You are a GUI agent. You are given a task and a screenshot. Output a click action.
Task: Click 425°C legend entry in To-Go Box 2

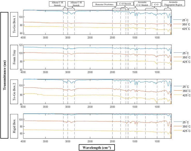pos(182,95)
